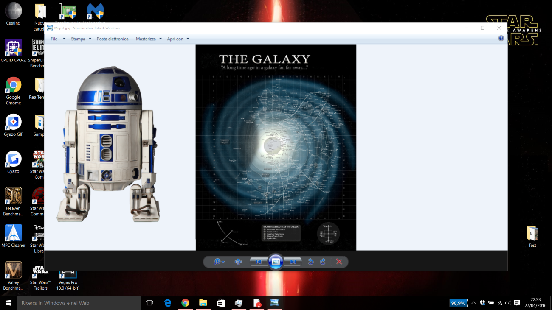Open the zoom magnifier control
The width and height of the screenshot is (552, 310).
(219, 262)
